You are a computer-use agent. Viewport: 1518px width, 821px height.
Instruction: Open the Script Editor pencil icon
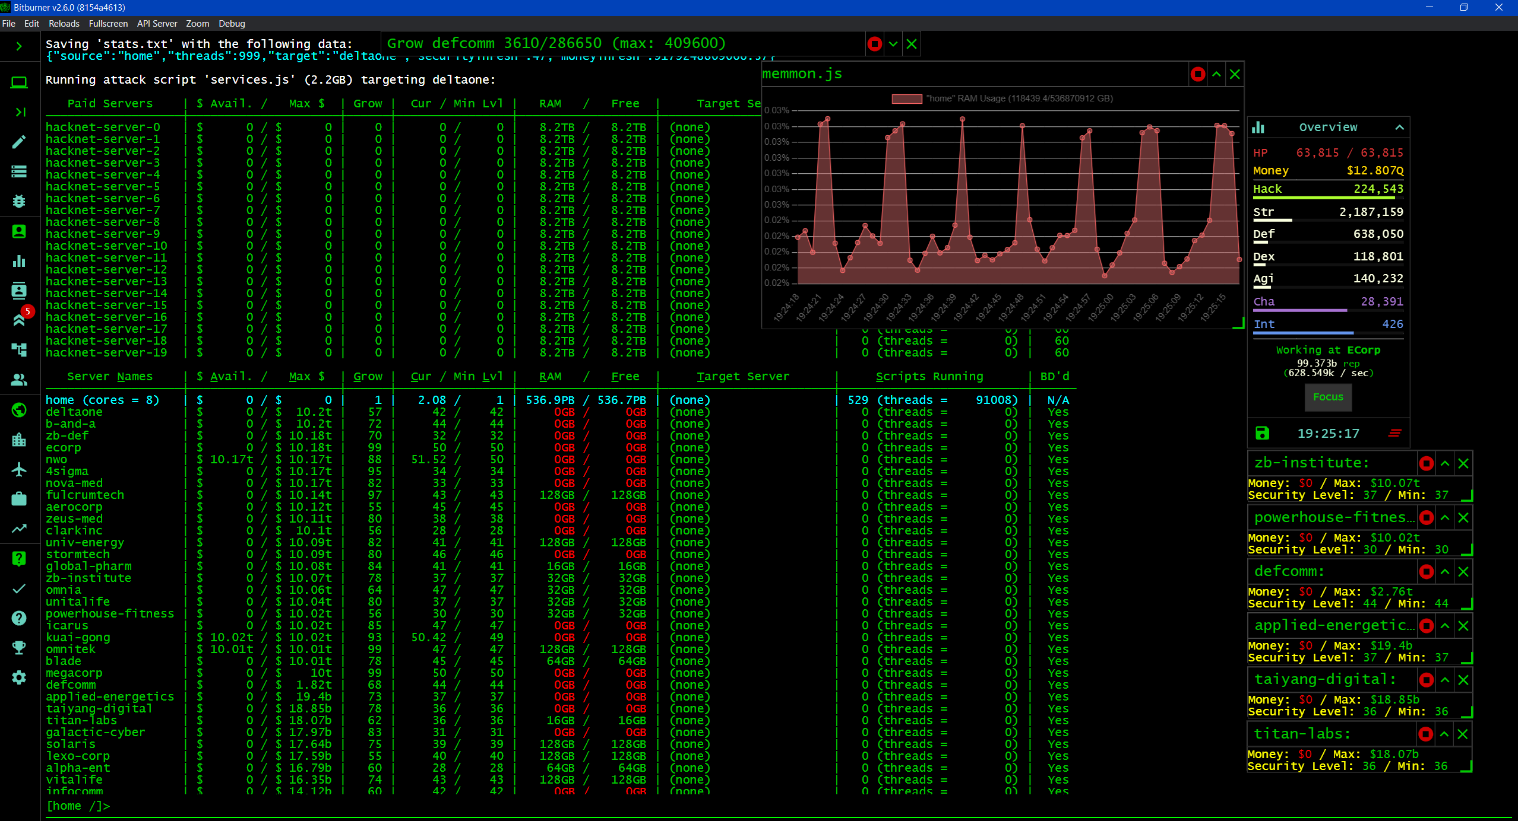tap(20, 141)
